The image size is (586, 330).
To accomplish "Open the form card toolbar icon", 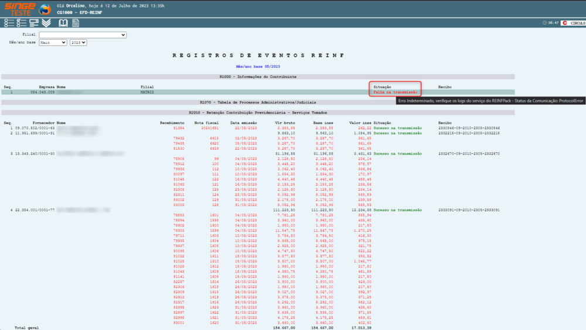I will tap(34, 23).
